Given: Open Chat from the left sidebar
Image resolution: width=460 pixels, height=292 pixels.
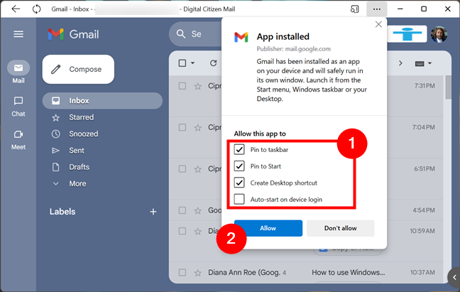Looking at the screenshot, I should coord(18,106).
